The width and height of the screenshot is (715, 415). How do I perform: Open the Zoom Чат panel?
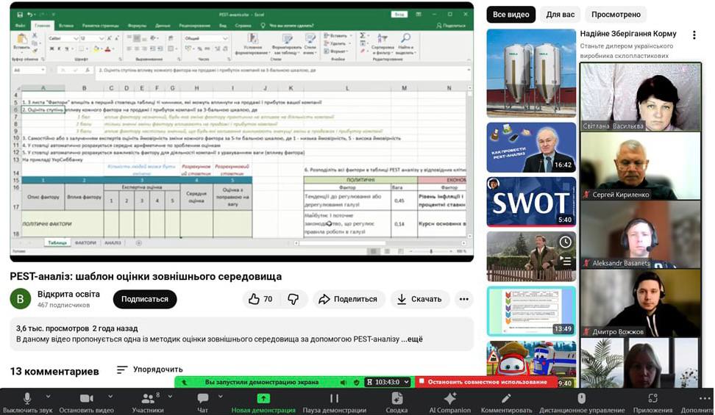[203, 401]
